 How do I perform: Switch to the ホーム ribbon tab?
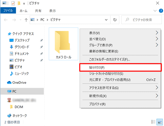tap(23, 11)
